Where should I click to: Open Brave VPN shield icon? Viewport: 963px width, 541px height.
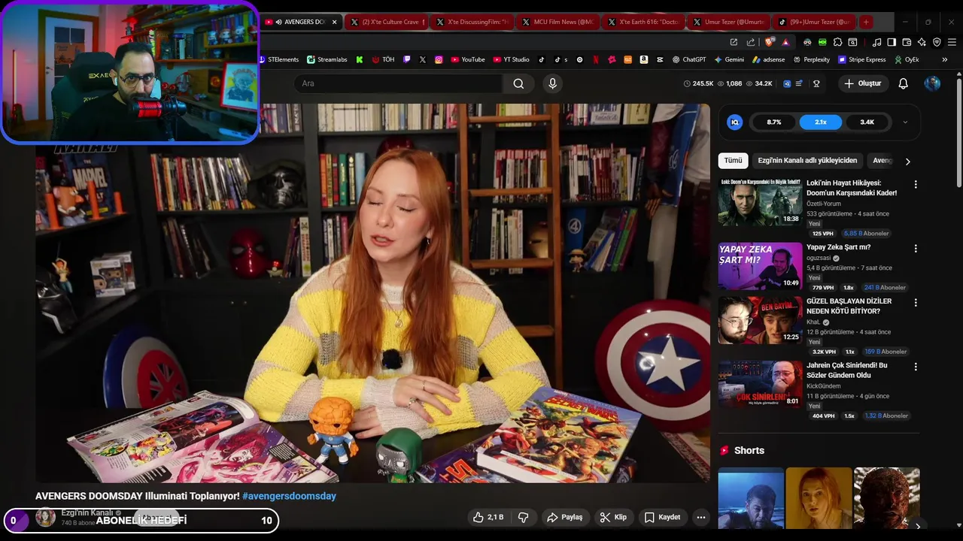pos(937,42)
